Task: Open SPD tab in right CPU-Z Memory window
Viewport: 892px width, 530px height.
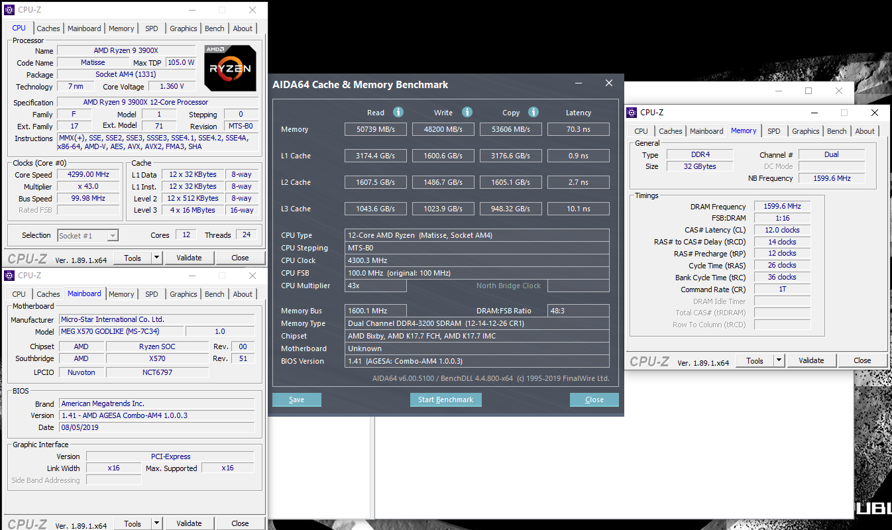Action: 774,131
